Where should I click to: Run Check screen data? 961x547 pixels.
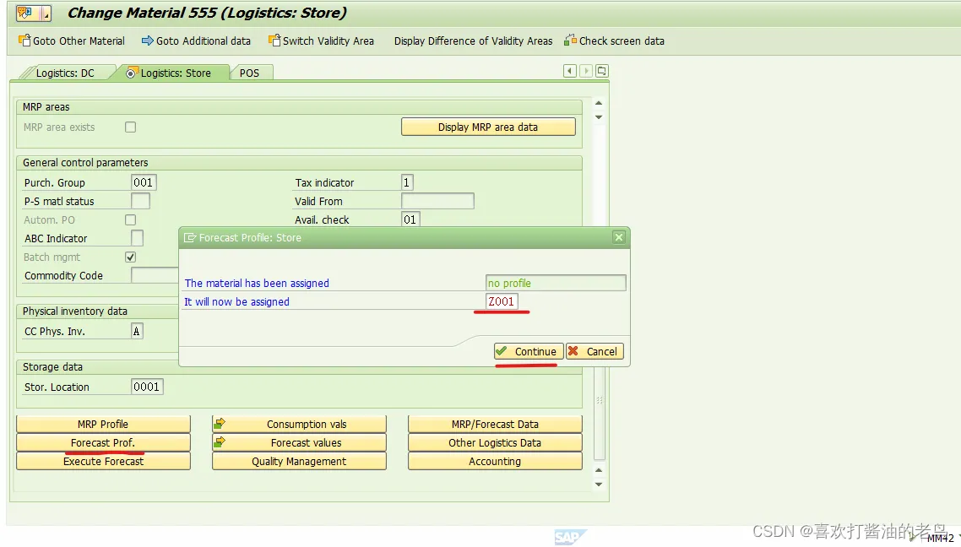tap(614, 41)
